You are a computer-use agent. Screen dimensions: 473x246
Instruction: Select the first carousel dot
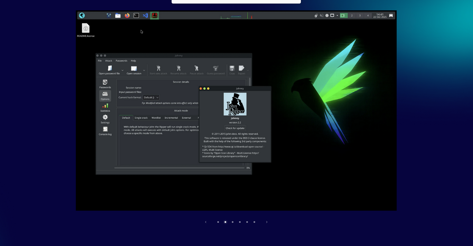218,222
